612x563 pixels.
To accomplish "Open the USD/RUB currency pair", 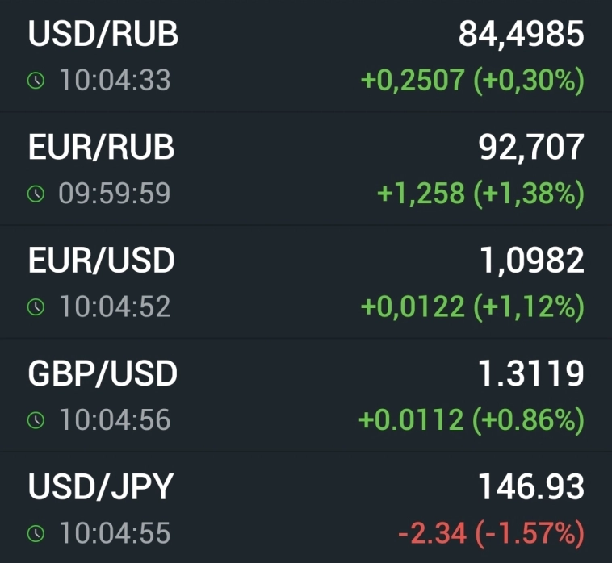I will [x=103, y=34].
